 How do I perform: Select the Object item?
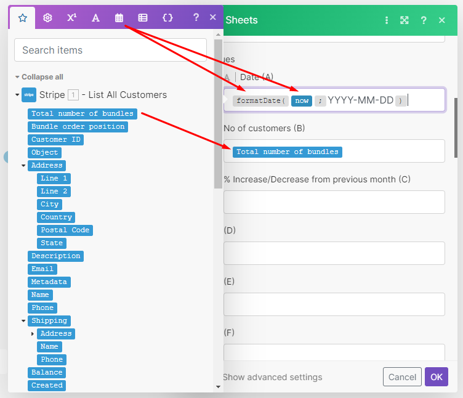[44, 152]
